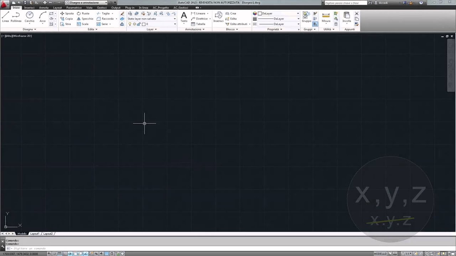Switch to the Layout2 tab

[x=48, y=234]
